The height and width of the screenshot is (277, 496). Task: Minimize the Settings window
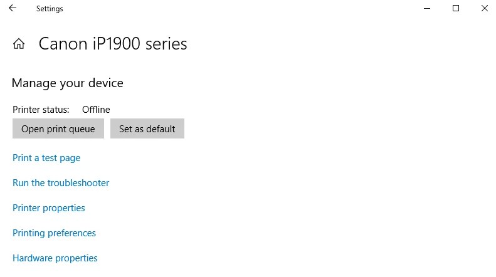tap(427, 9)
